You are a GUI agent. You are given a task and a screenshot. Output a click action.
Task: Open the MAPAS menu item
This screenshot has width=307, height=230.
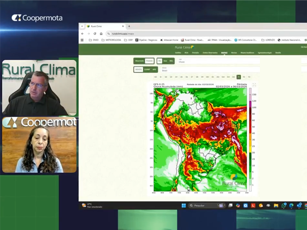click(224, 53)
